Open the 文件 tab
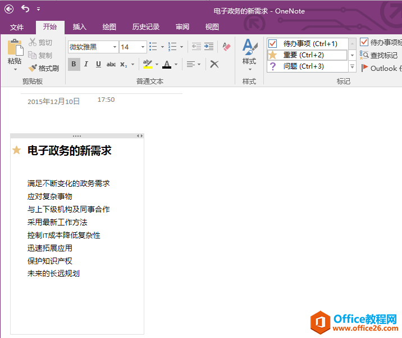 coord(17,27)
